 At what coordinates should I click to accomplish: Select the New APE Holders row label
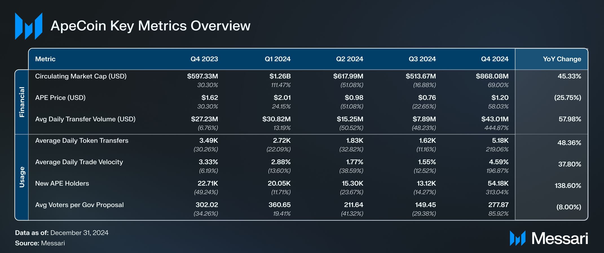tap(62, 184)
